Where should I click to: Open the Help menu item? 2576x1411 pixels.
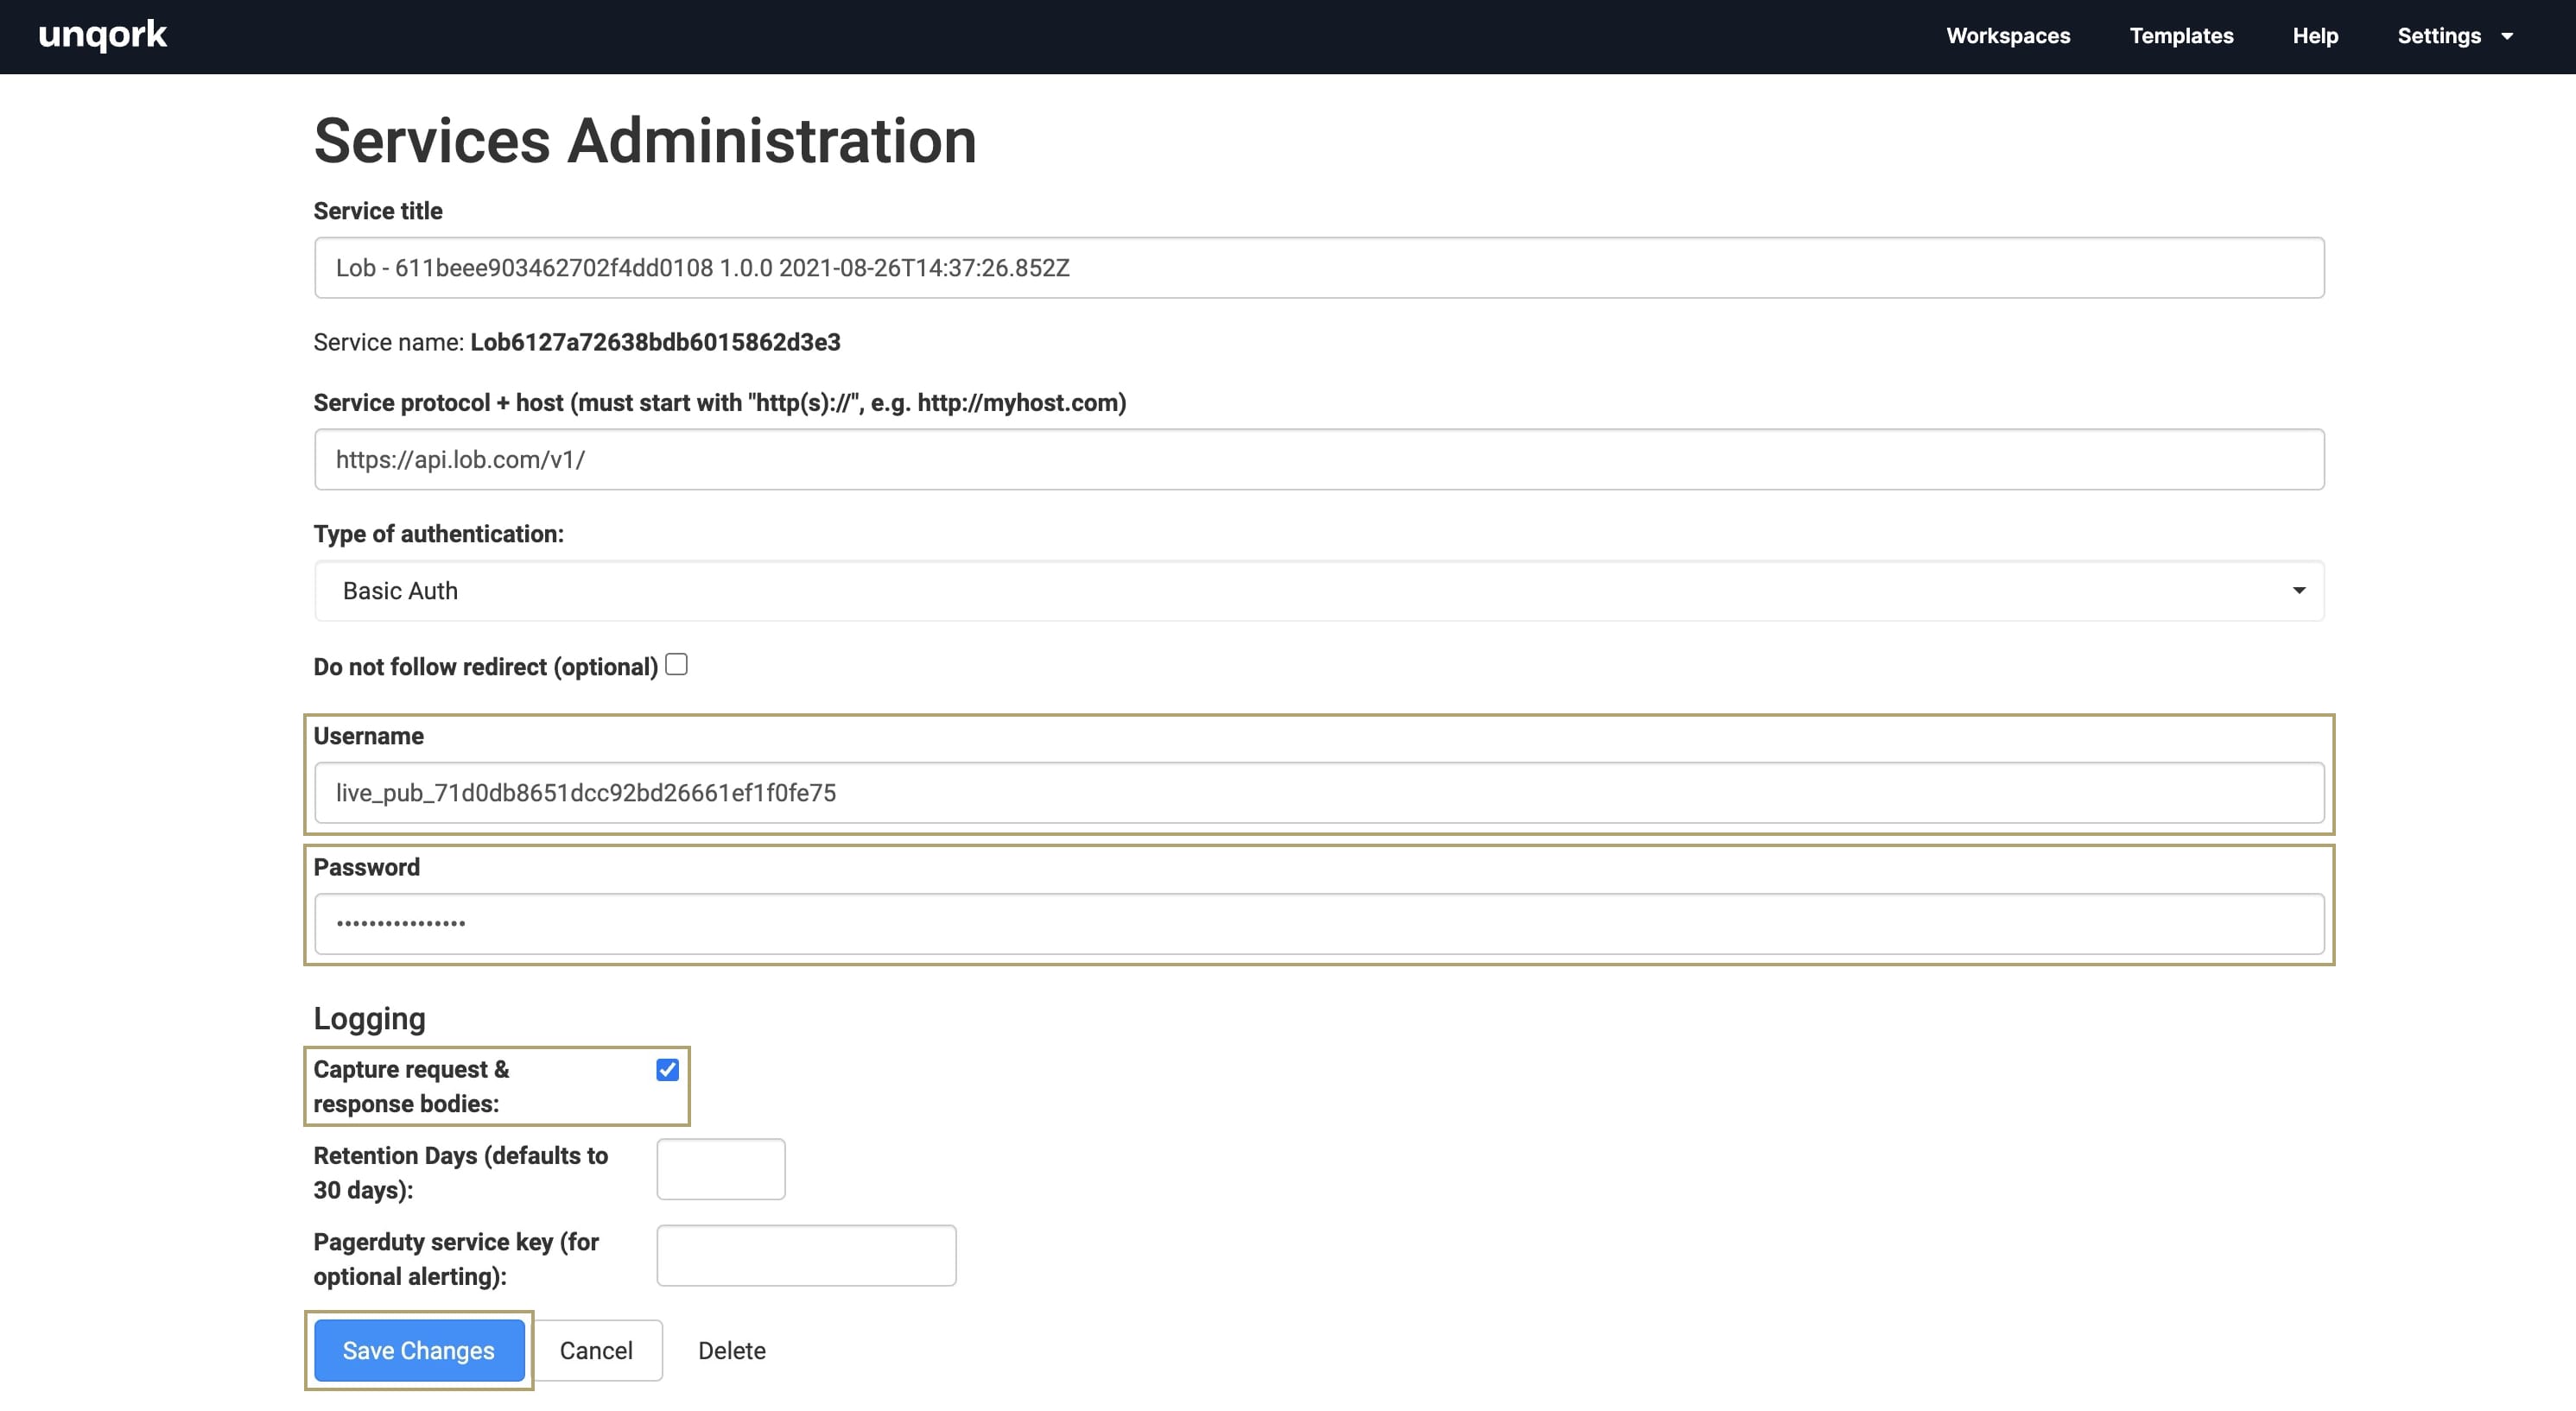pyautogui.click(x=2315, y=36)
